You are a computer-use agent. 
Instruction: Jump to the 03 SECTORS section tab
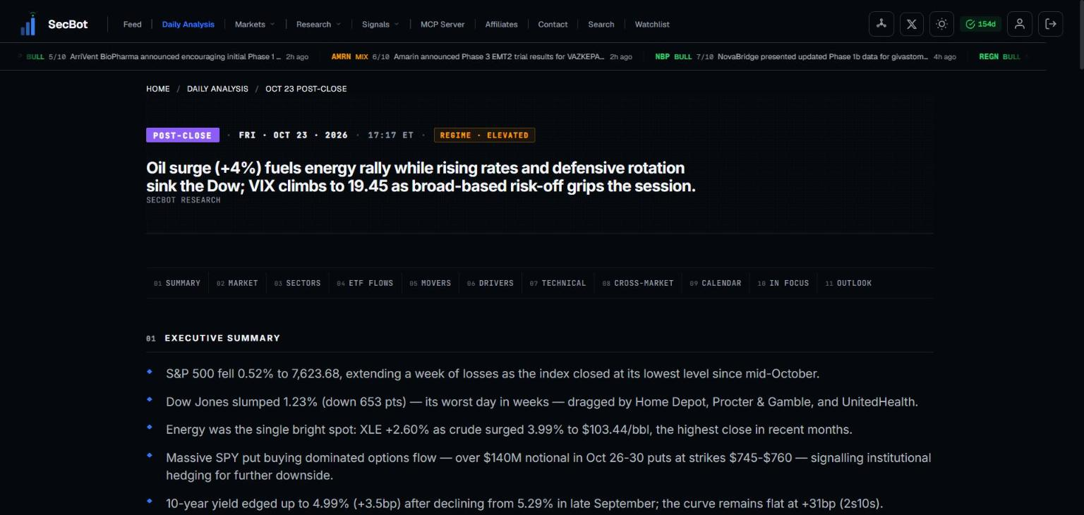coord(298,283)
